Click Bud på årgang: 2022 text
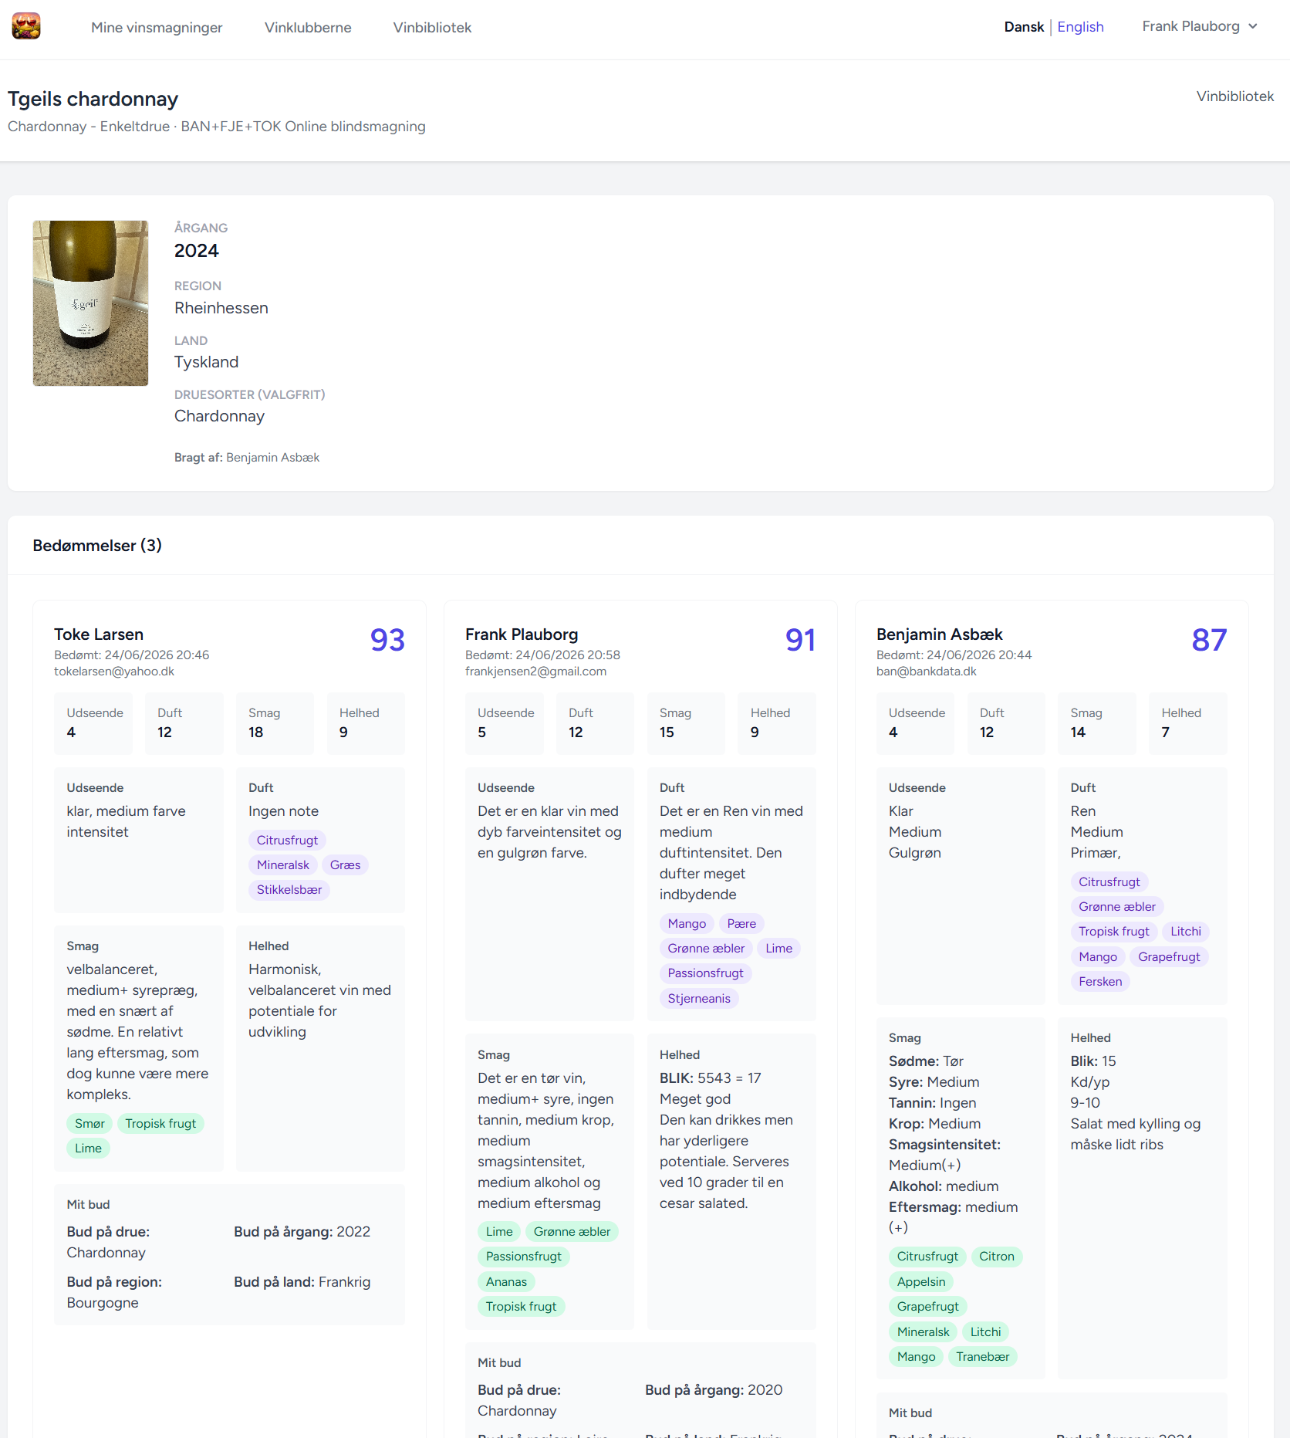1290x1438 pixels. pos(302,1232)
